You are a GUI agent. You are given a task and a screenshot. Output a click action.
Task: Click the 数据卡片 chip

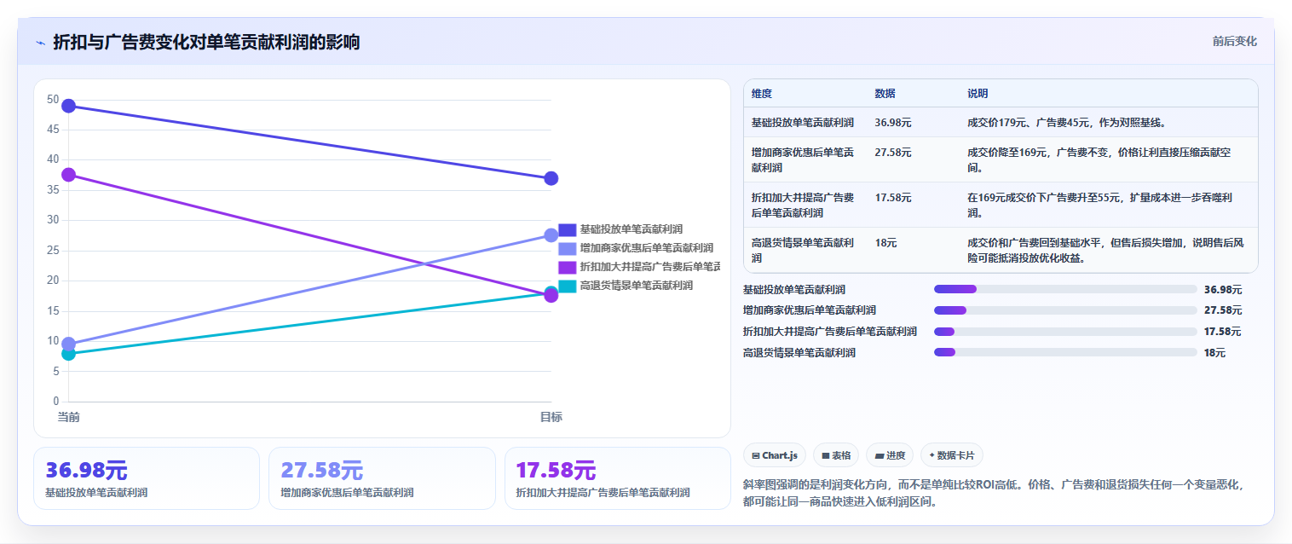(x=952, y=455)
